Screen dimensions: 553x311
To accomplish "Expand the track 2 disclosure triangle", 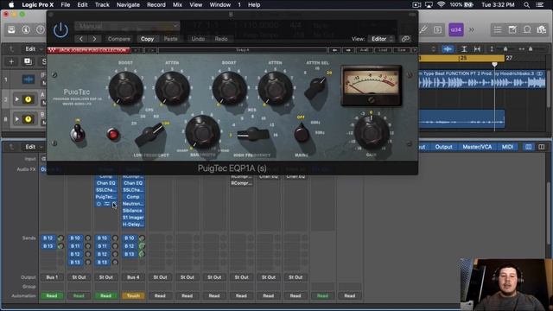I will [16, 99].
